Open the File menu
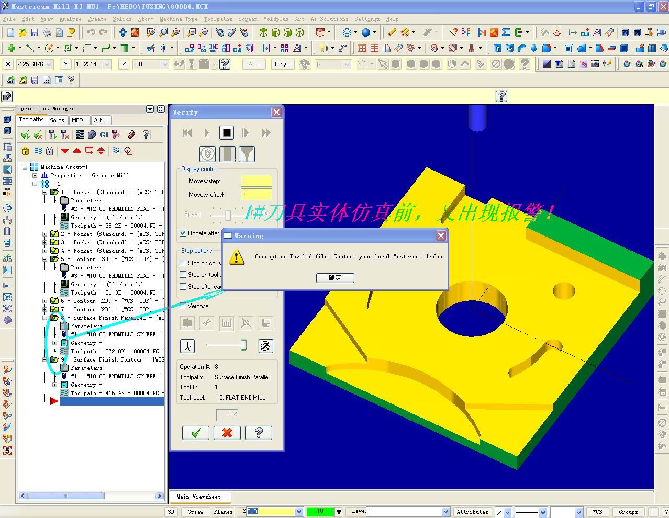 9,19
